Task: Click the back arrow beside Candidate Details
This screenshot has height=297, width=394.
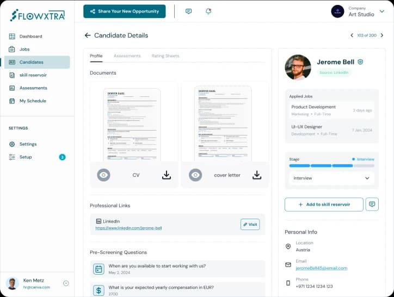Action: pos(88,35)
